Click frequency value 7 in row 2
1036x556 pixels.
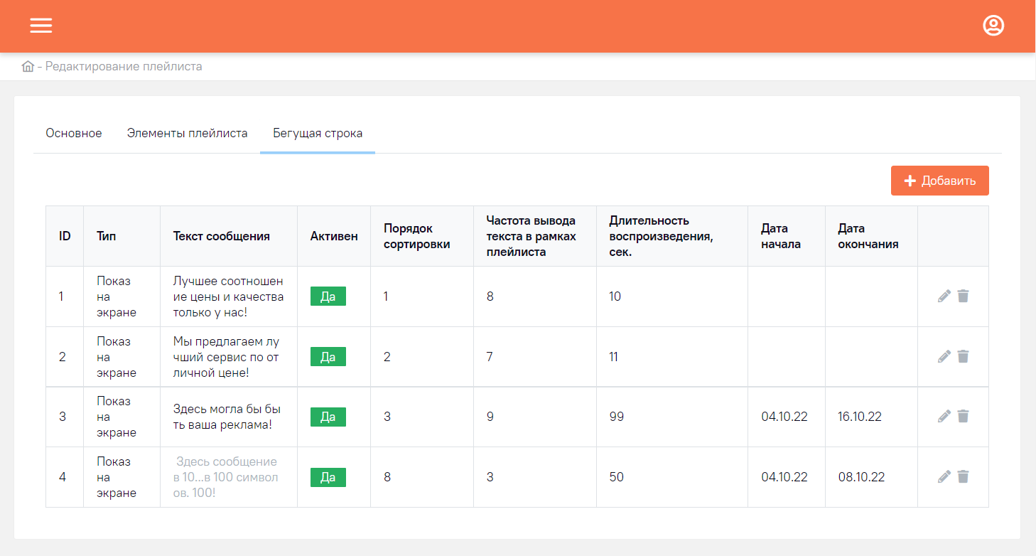click(490, 357)
